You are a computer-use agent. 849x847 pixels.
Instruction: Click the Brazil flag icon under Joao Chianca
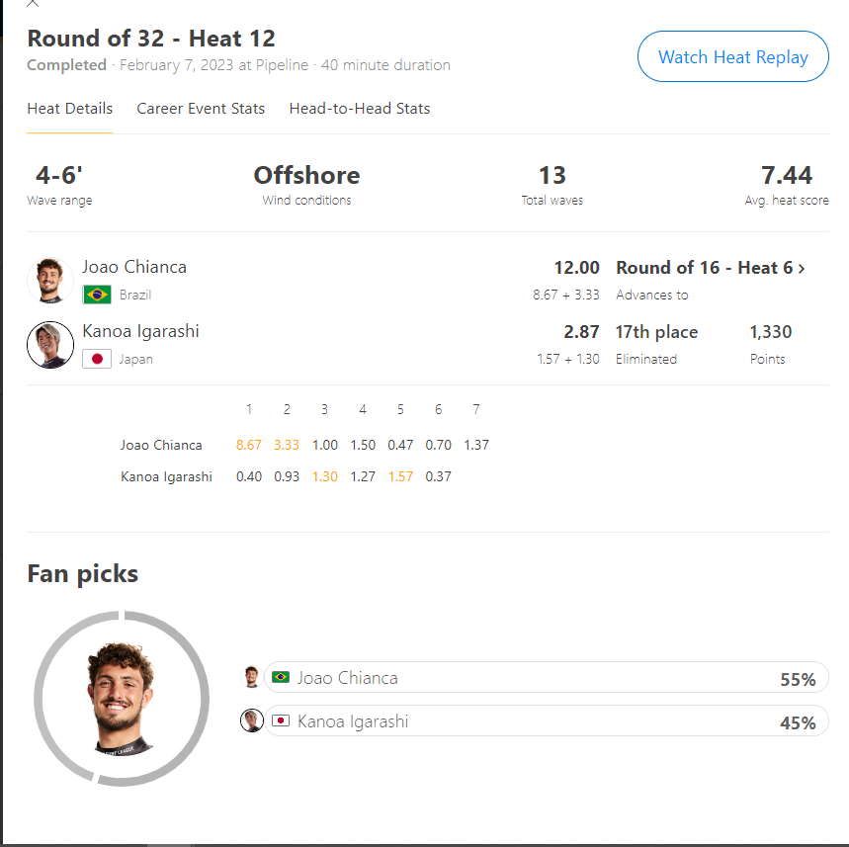97,295
